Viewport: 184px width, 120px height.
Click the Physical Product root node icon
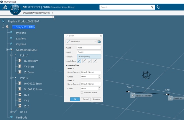(3, 21)
